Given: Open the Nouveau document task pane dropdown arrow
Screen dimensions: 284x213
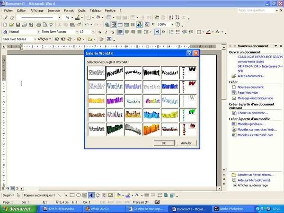Looking at the screenshot, I should [275, 46].
